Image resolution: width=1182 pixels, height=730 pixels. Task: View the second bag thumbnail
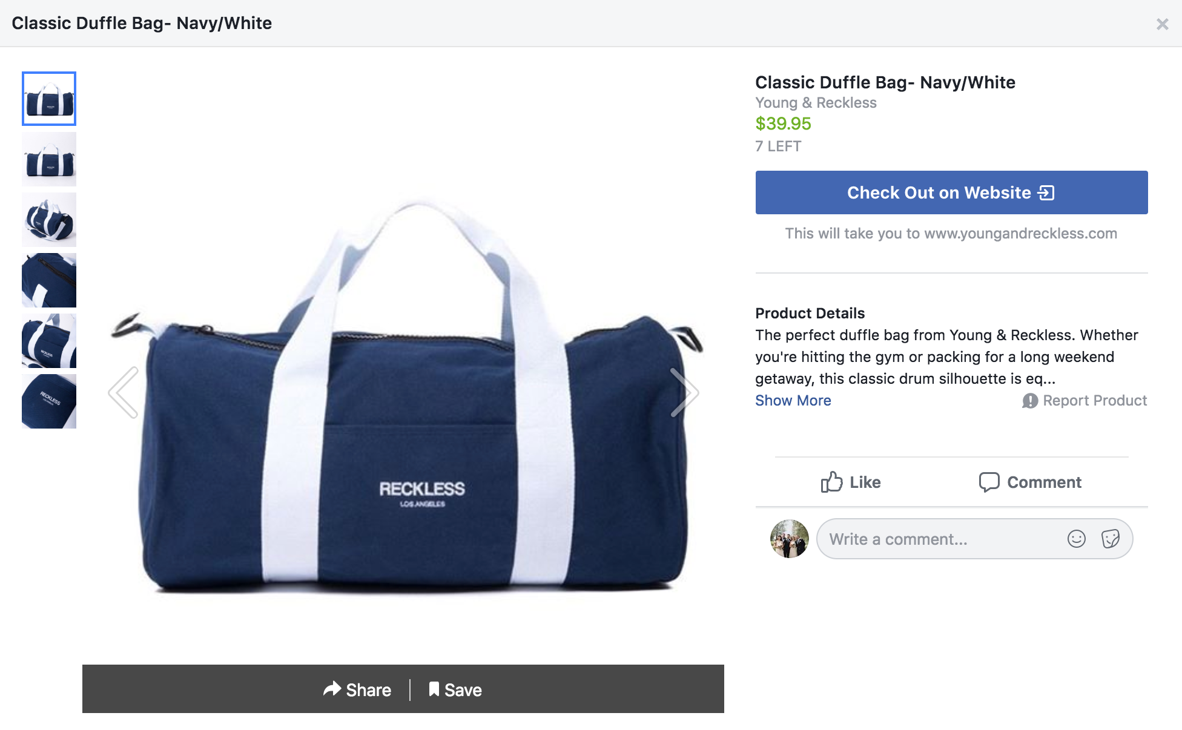49,159
